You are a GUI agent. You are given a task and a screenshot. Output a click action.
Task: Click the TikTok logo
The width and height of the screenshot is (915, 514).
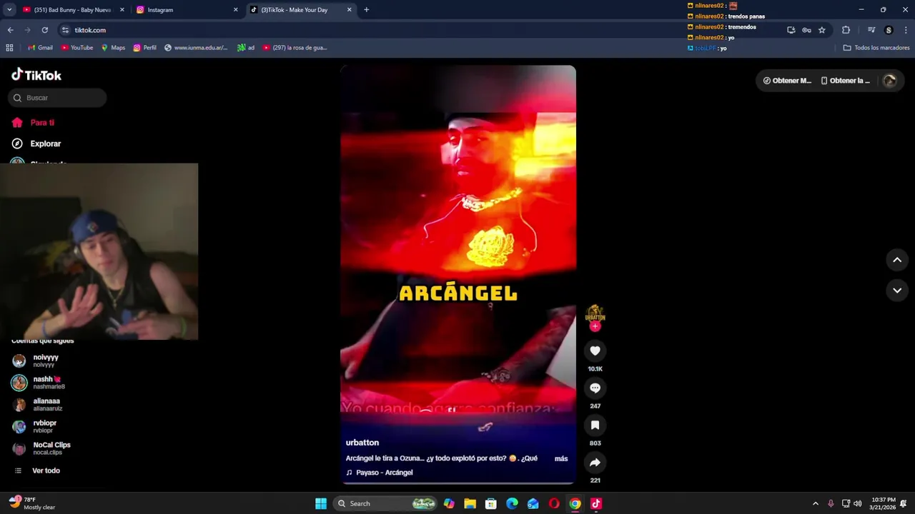pyautogui.click(x=36, y=75)
